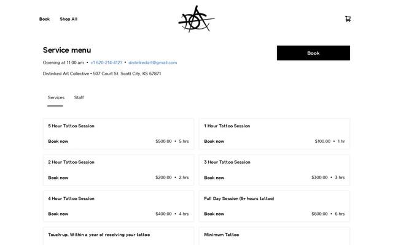Click the distinkedart@gmail.com email link
This screenshot has height=245, width=393.
[153, 62]
